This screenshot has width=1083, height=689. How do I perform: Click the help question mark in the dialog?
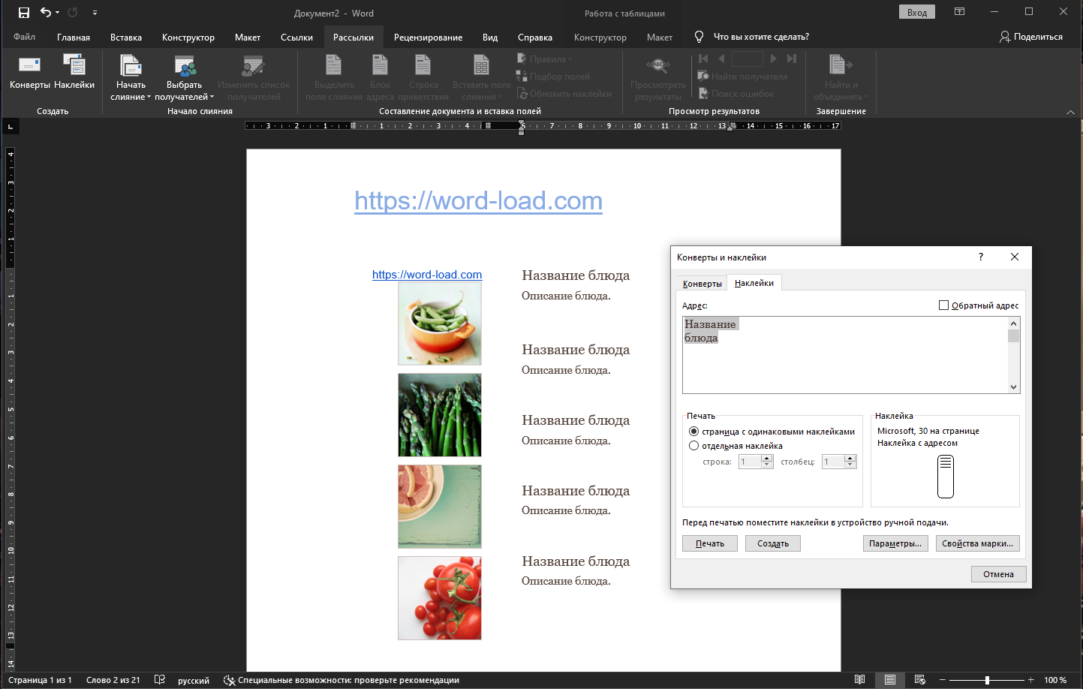coord(980,257)
